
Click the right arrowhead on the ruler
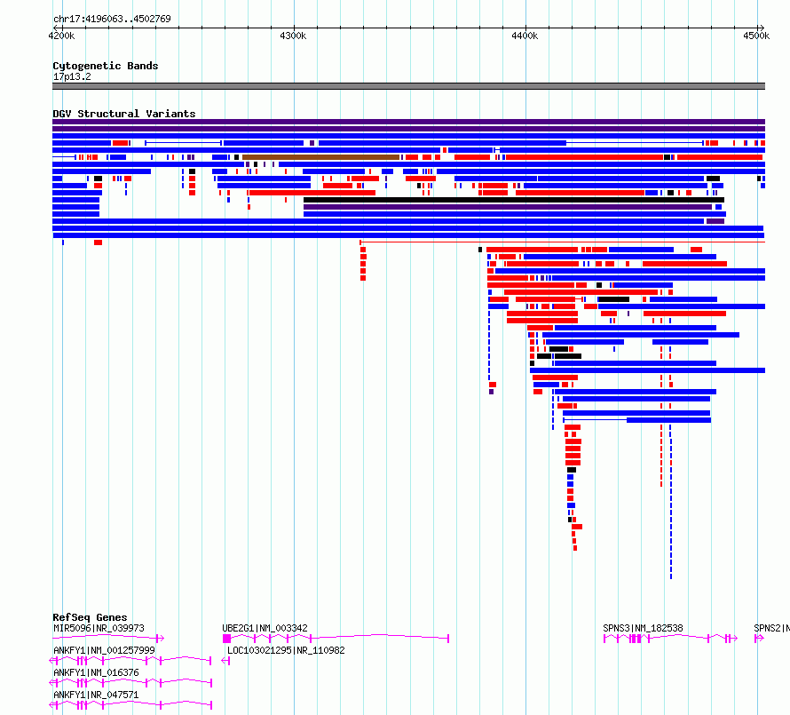pyautogui.click(x=762, y=28)
